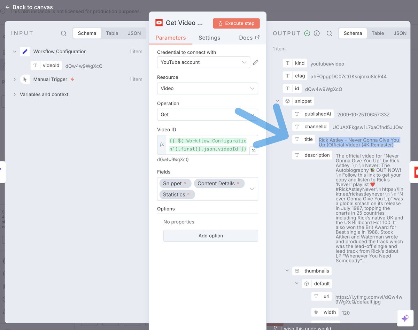Screen dimensions: 418x330
Task: Collapse the thumbnails output object
Action: (x=287, y=271)
